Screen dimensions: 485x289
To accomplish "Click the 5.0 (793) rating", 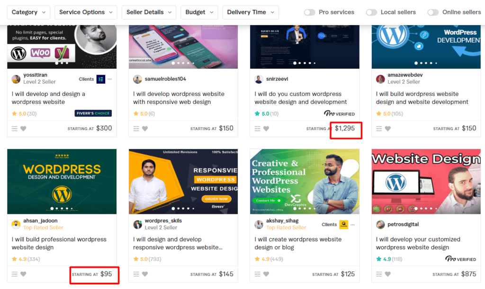I will pyautogui.click(x=147, y=259).
